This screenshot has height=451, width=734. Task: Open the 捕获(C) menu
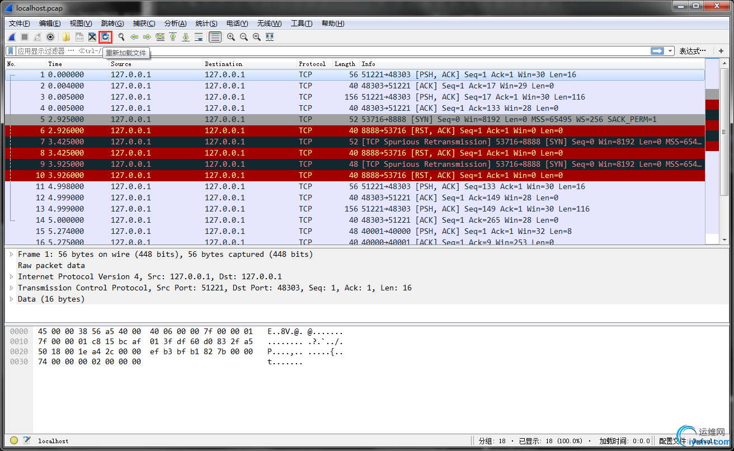[144, 24]
